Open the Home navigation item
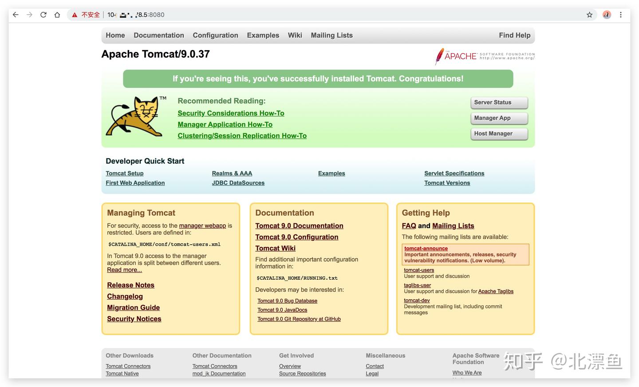This screenshot has width=639, height=387. [115, 35]
